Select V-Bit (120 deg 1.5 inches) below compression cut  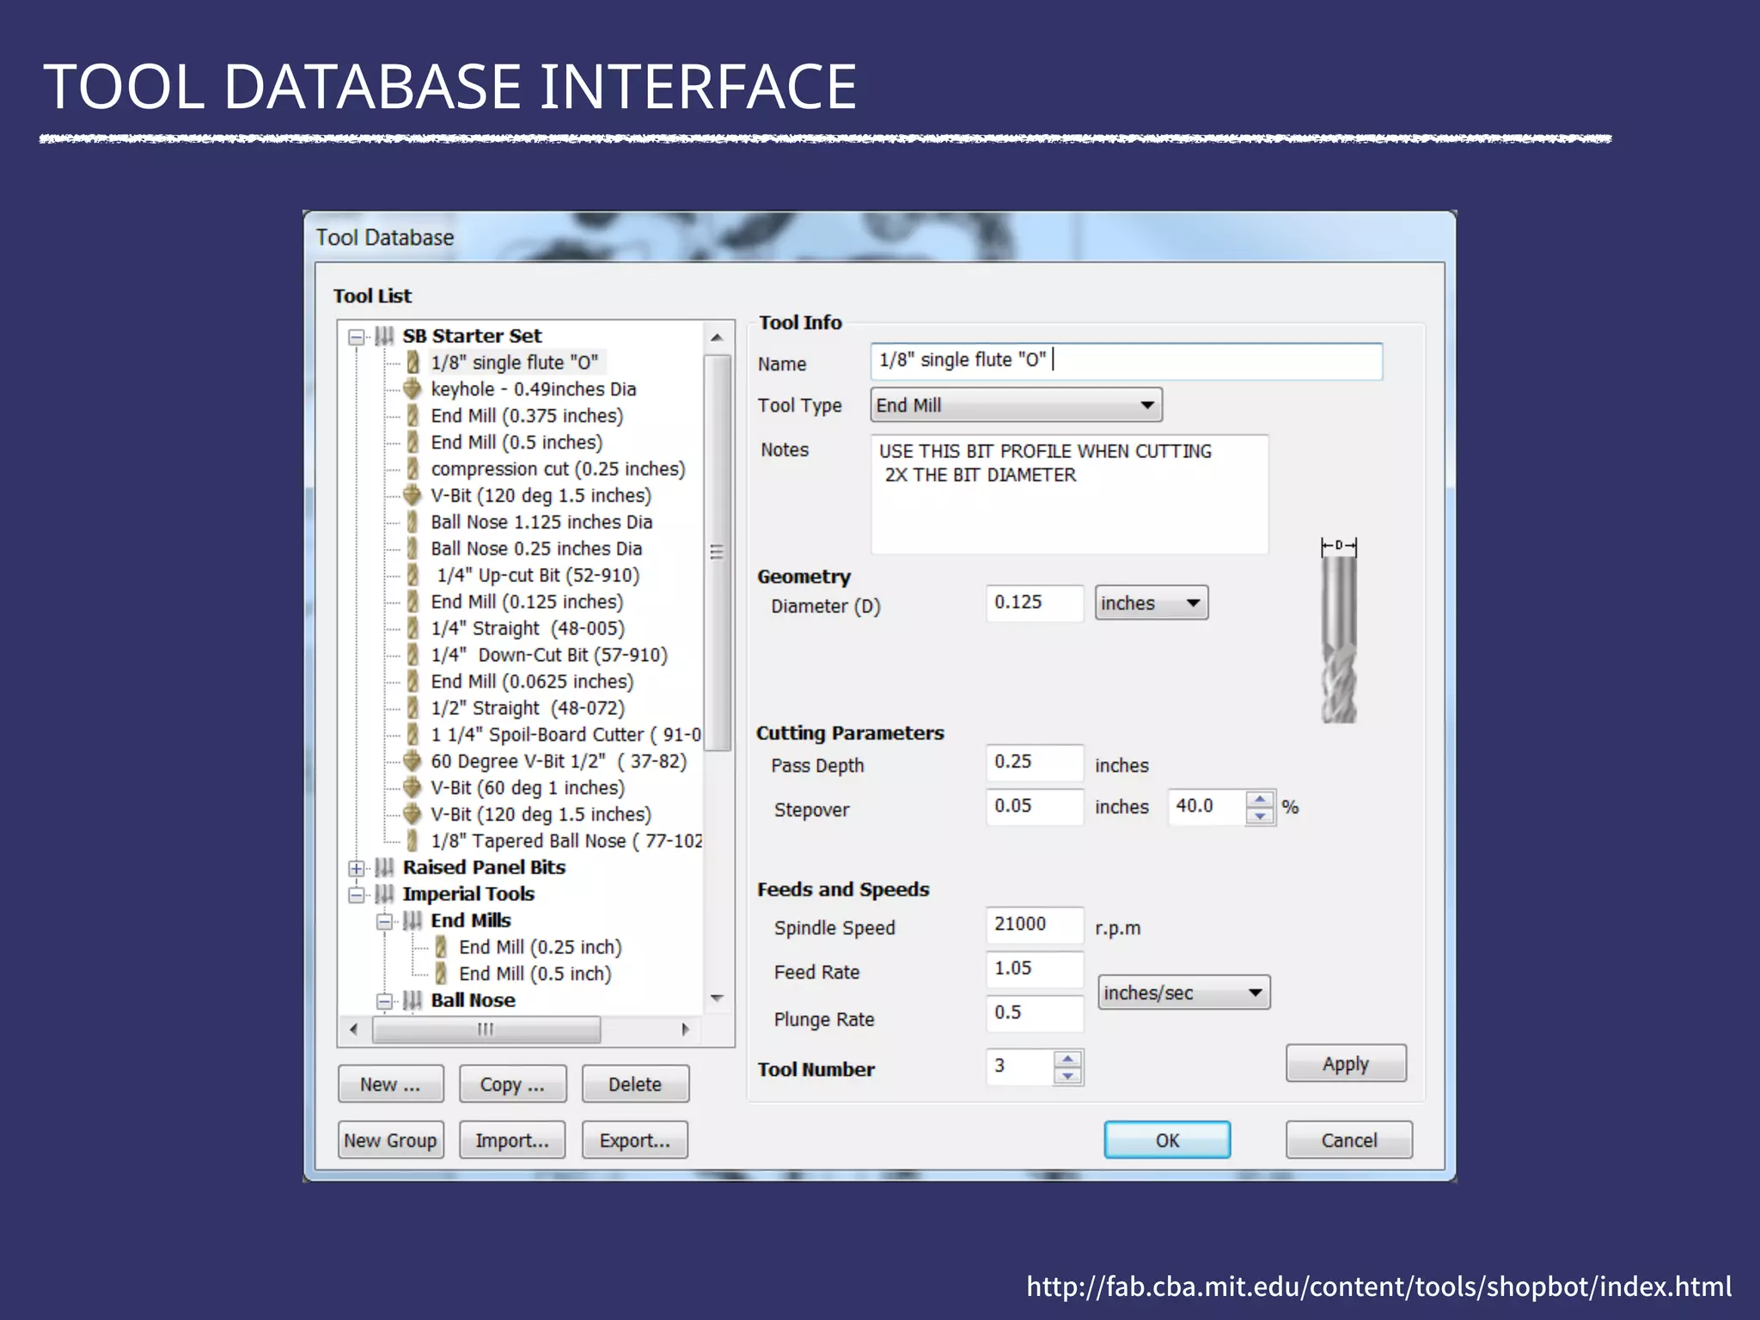point(541,496)
